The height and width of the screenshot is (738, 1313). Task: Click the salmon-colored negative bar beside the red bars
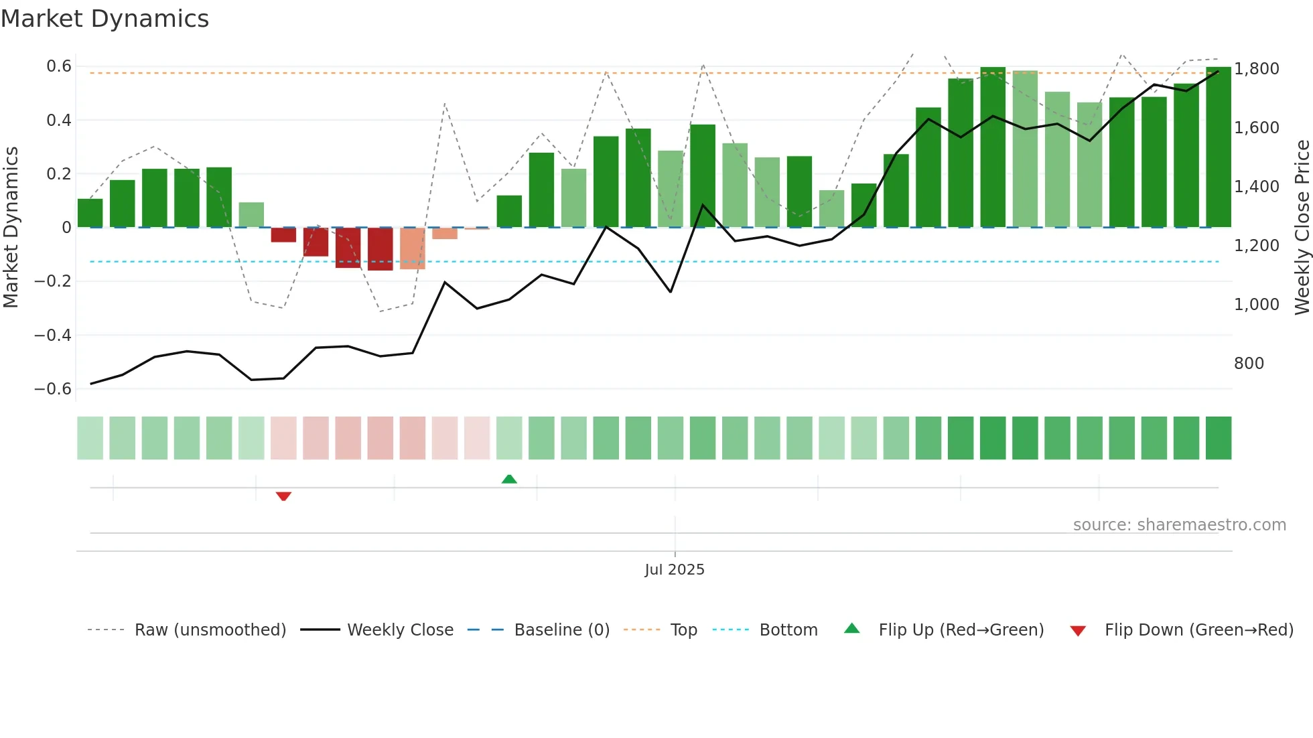pyautogui.click(x=413, y=248)
